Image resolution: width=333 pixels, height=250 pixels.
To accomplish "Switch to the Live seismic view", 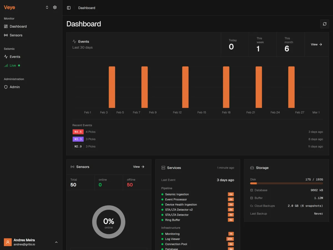I will coord(13,66).
